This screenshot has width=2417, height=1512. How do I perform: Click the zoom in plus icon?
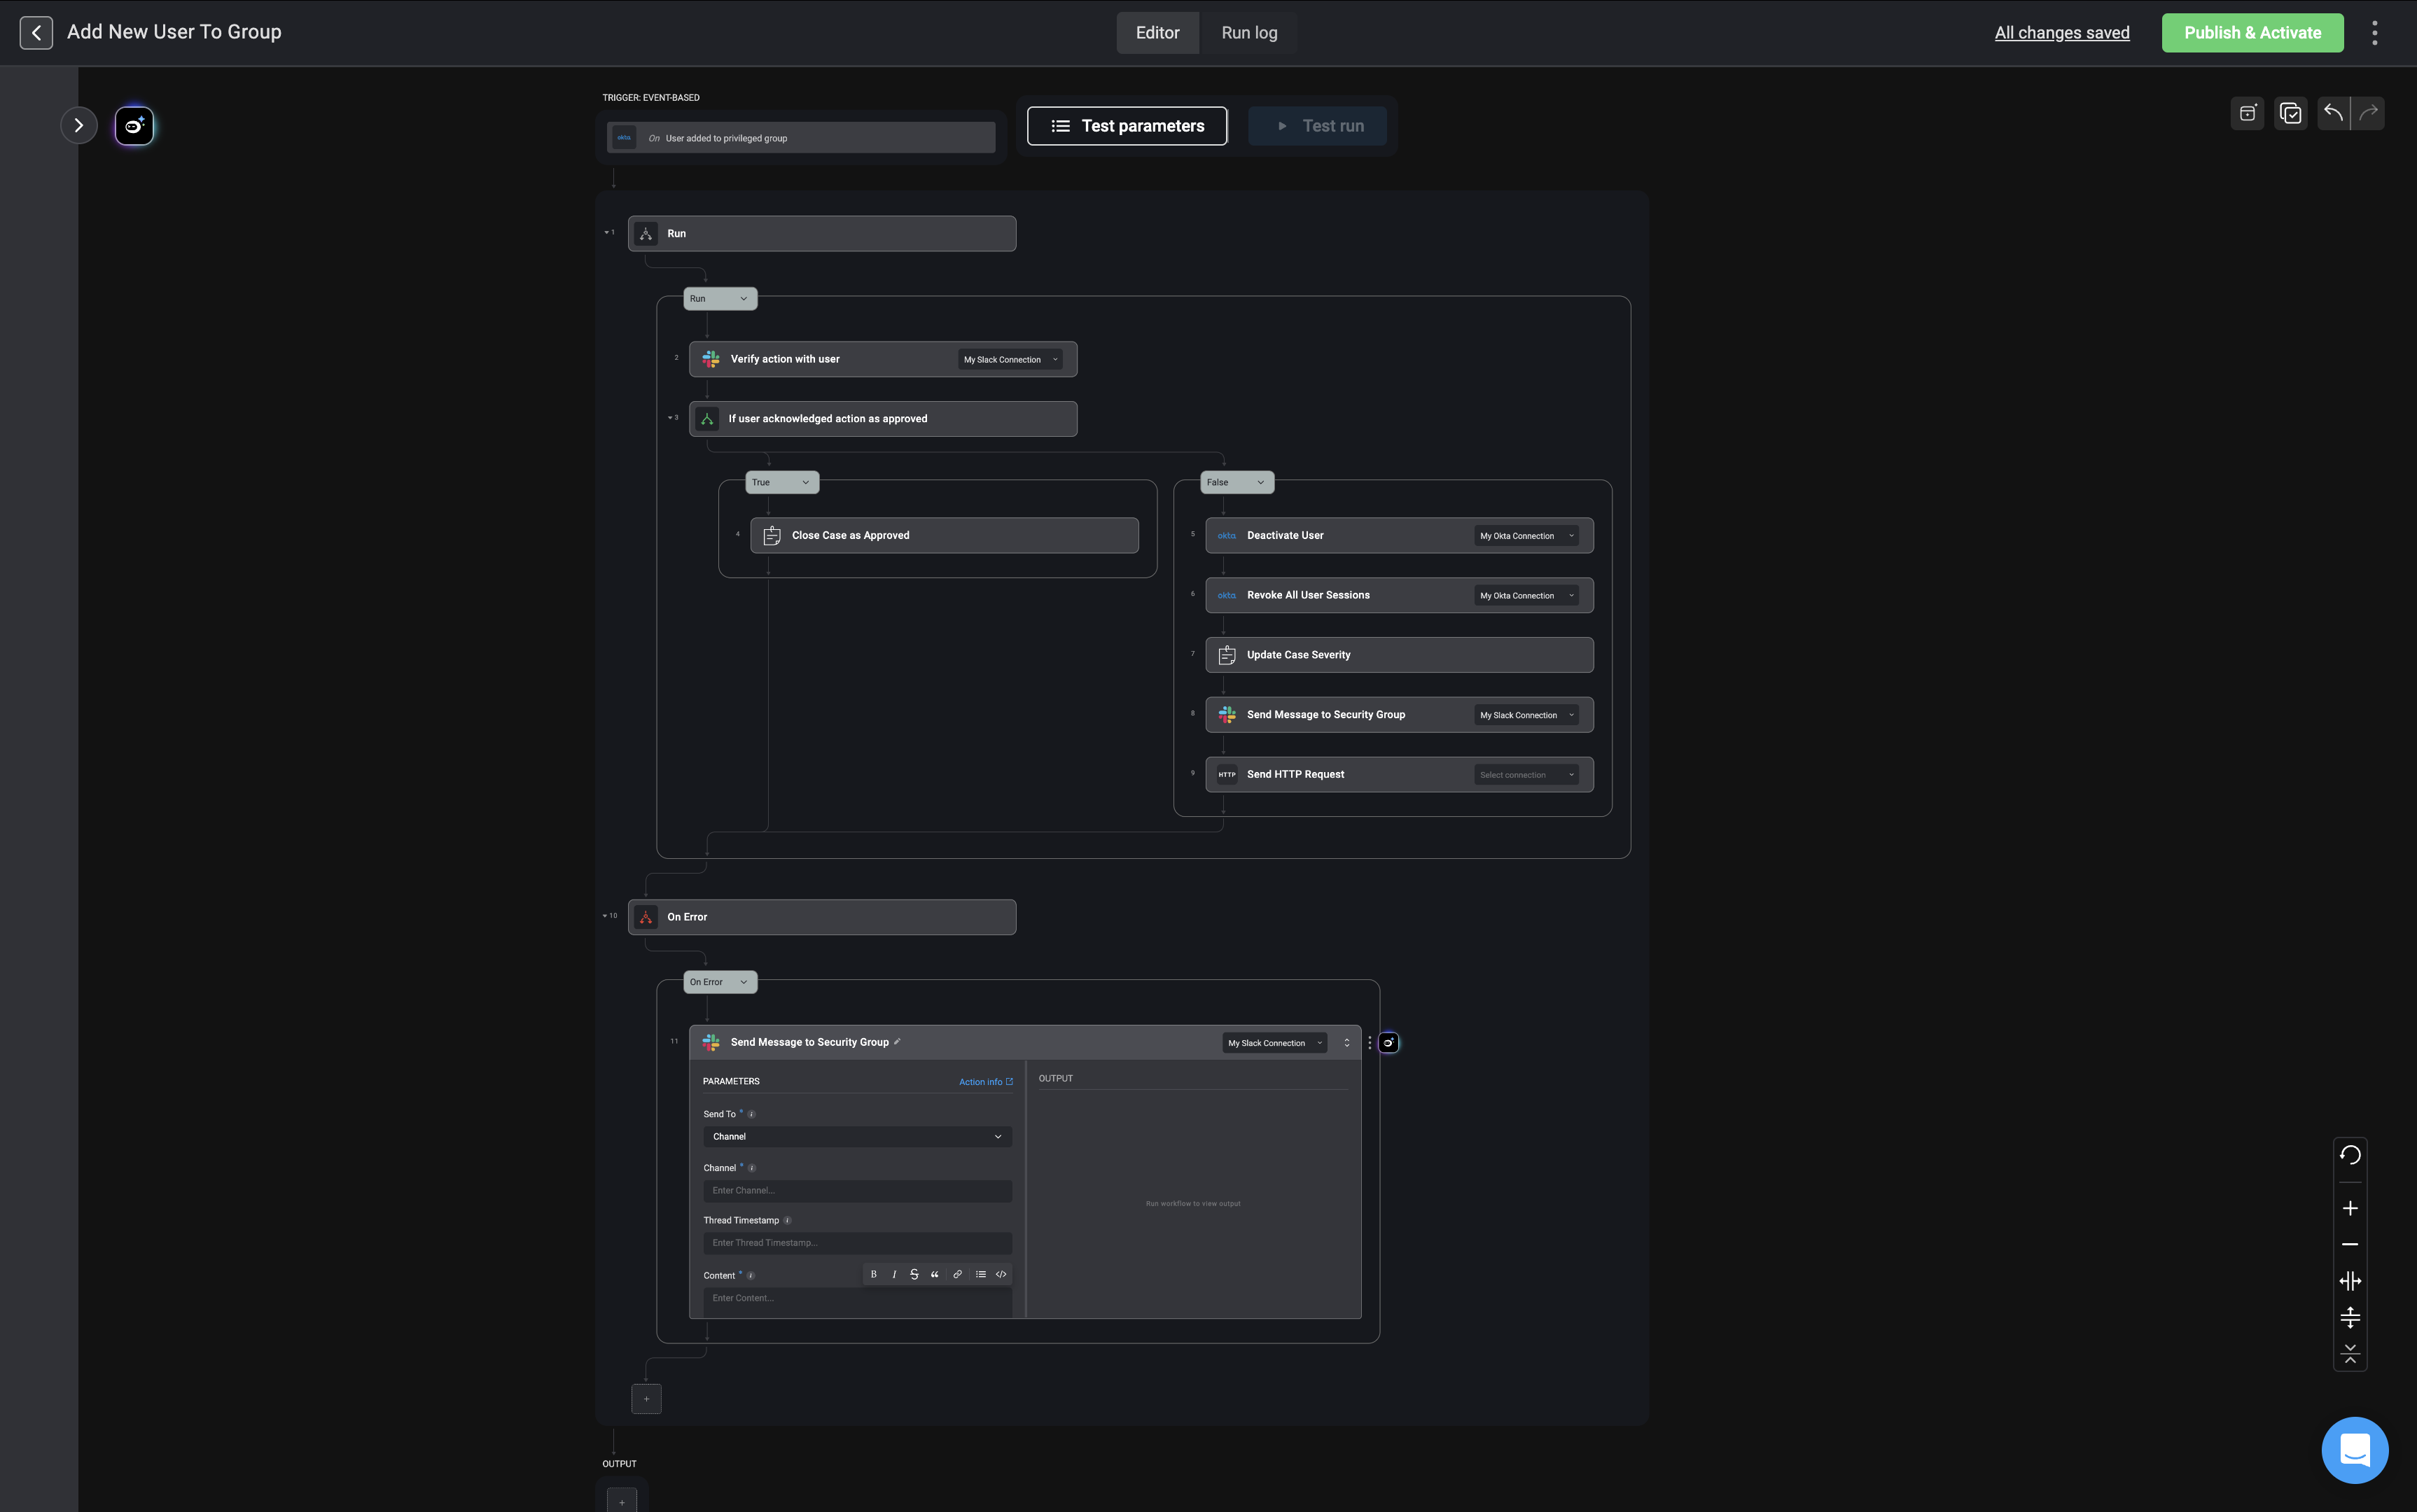point(2350,1208)
